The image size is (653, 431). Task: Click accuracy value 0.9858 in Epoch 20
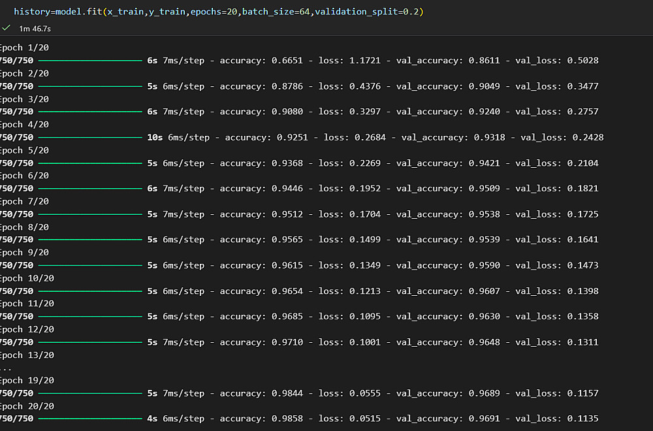tap(287, 419)
